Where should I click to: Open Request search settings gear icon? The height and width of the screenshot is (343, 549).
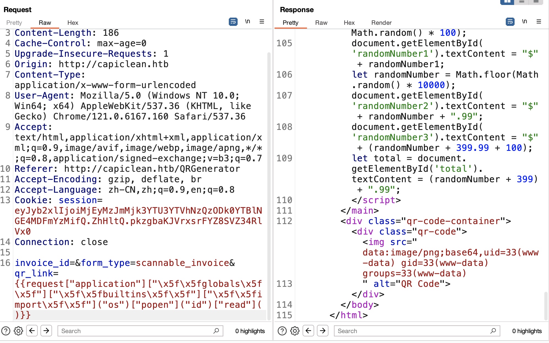(18, 331)
